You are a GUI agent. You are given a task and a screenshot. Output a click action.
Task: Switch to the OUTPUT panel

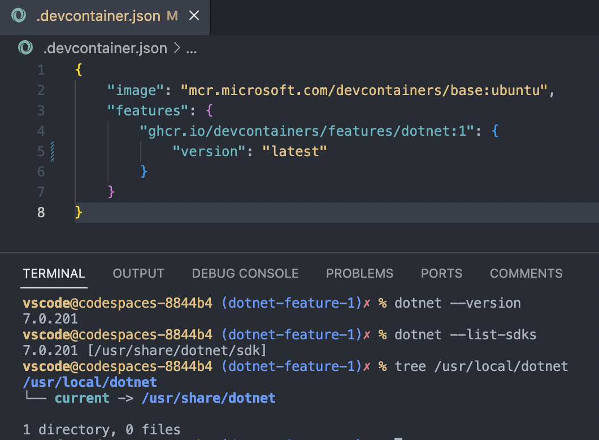click(x=138, y=273)
